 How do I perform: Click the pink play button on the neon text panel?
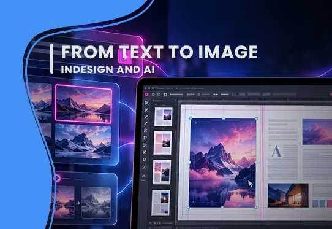click(126, 57)
